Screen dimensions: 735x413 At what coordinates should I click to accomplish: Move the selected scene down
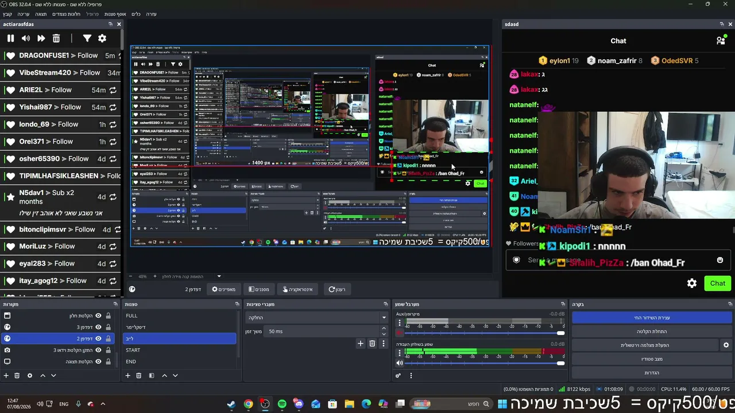(x=175, y=376)
